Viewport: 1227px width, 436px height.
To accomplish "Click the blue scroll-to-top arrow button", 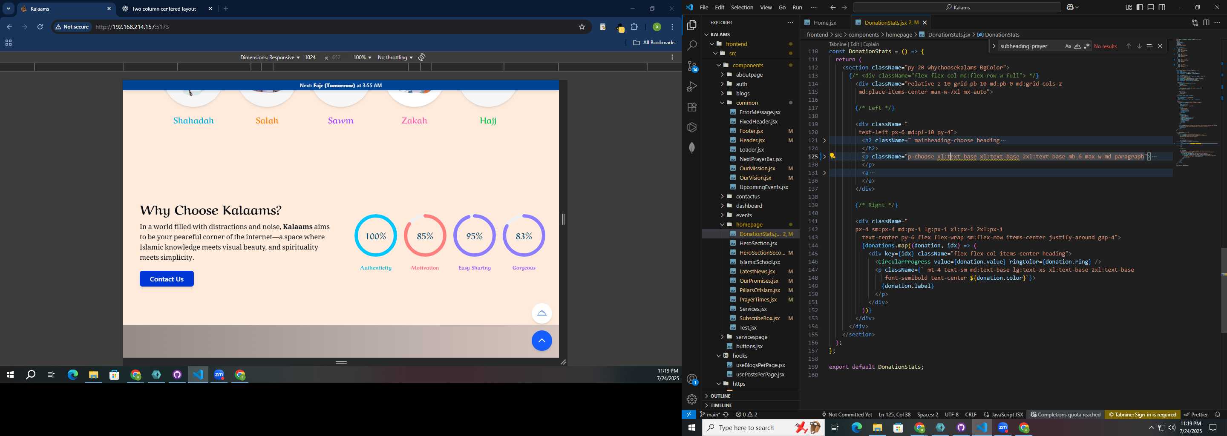I will (x=541, y=341).
